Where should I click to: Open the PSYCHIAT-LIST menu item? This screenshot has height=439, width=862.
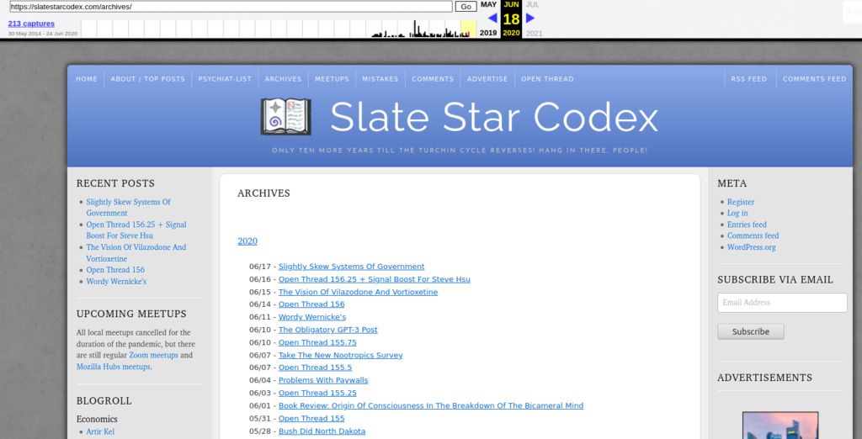click(225, 79)
